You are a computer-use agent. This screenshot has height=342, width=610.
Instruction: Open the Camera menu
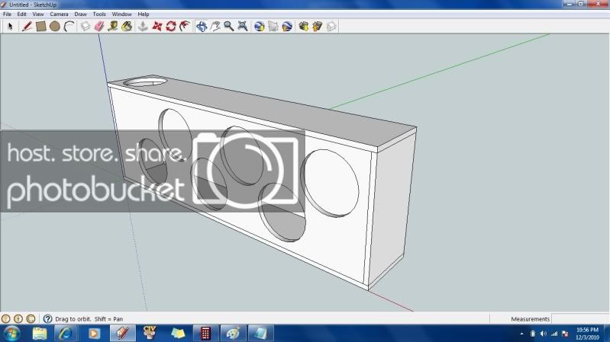pos(59,14)
